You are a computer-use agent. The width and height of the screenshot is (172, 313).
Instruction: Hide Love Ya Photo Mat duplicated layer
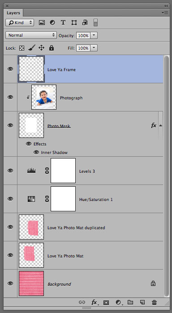[x=10, y=227]
